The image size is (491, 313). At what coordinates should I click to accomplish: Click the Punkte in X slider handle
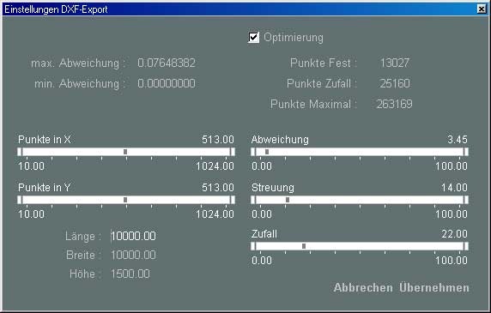coord(125,152)
